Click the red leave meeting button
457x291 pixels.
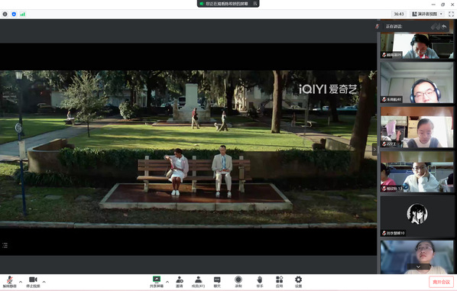[x=441, y=282]
